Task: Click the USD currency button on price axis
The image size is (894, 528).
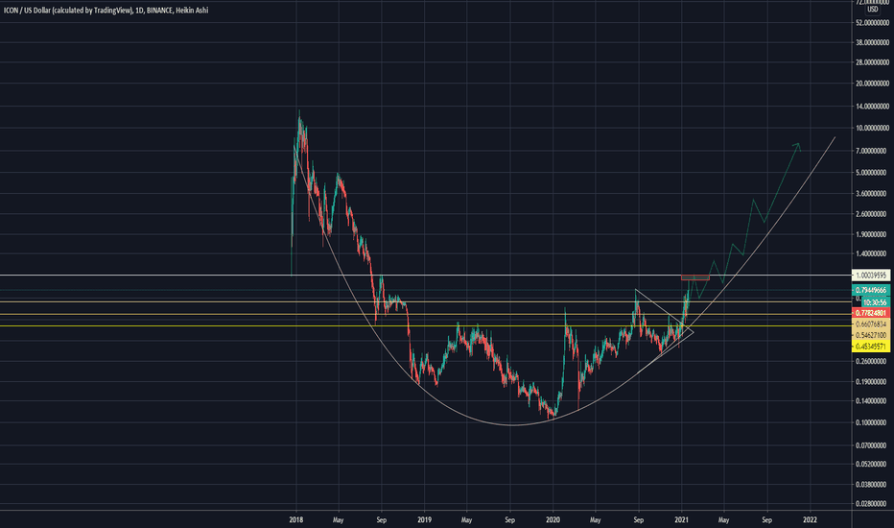Action: tap(872, 10)
